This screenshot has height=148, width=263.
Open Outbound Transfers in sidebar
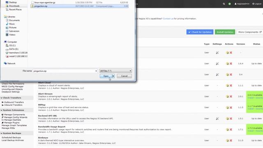[14, 102]
